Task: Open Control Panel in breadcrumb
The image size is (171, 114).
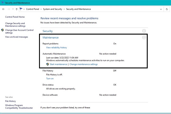Action: (32, 9)
